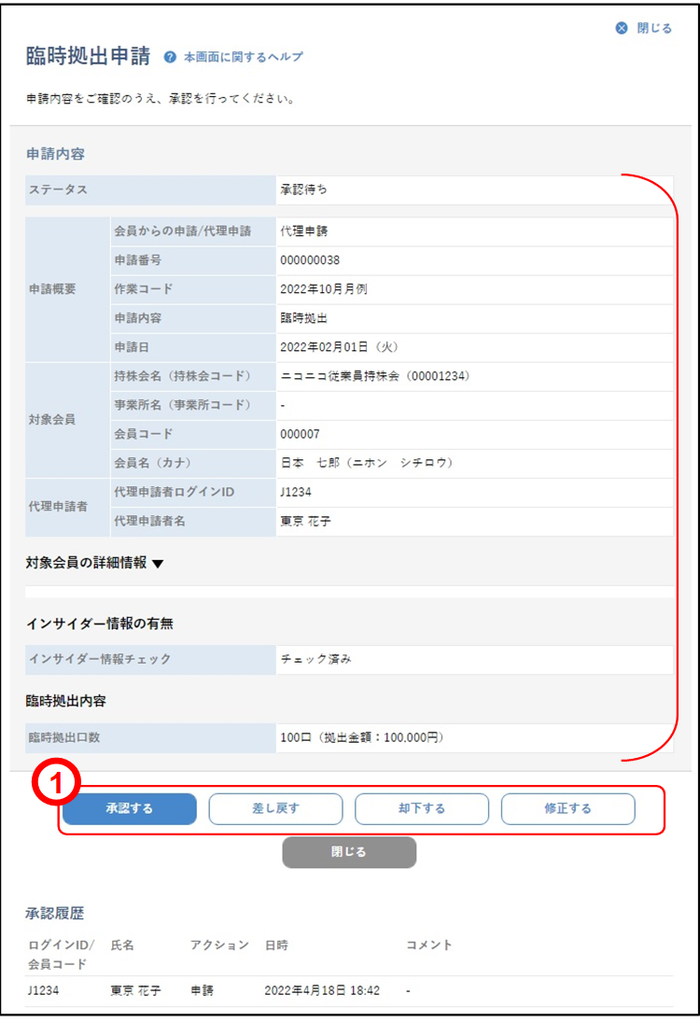Click the circular X close icon

pos(622,28)
